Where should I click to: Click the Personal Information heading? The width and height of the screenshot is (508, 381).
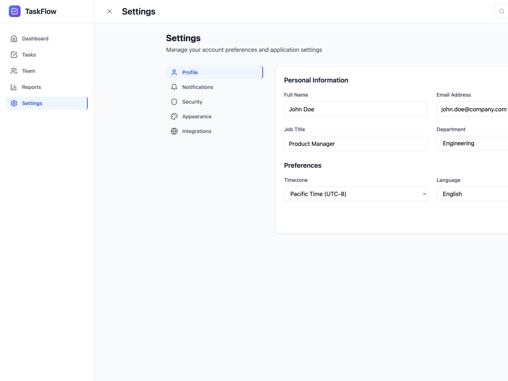(x=316, y=80)
